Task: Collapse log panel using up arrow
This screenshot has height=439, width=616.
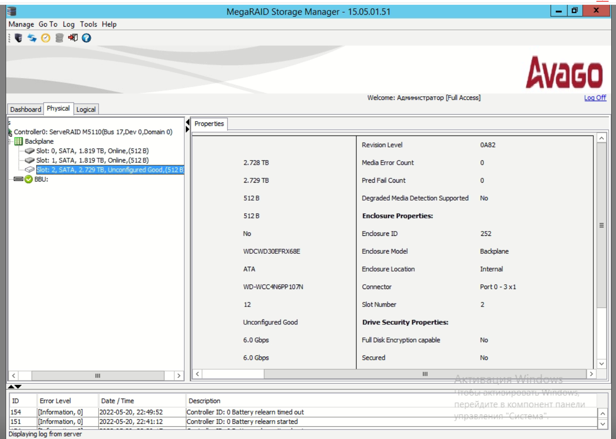Action: click(x=11, y=386)
